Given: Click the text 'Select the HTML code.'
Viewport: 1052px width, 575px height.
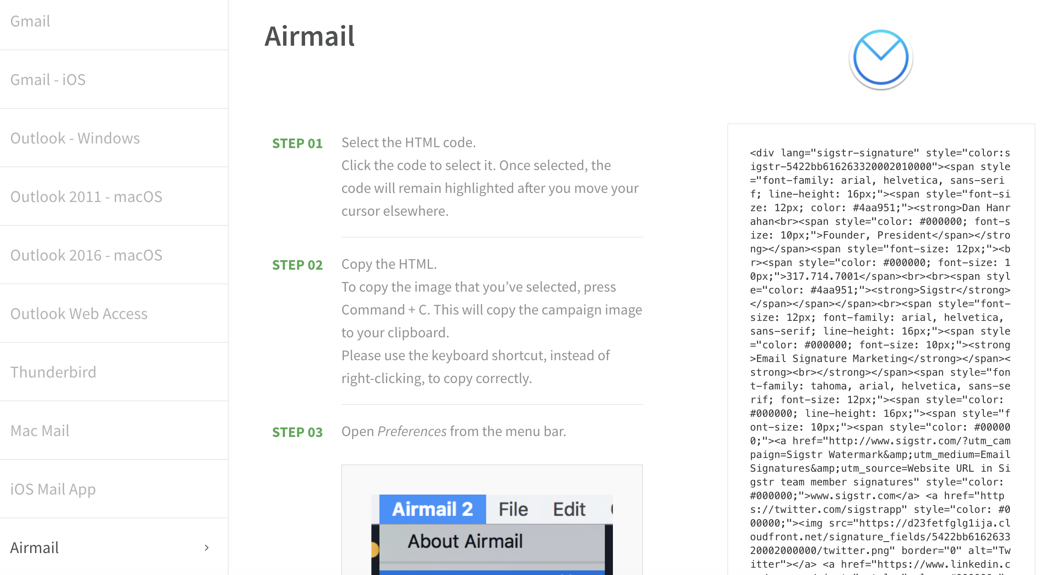Looking at the screenshot, I should pyautogui.click(x=408, y=143).
